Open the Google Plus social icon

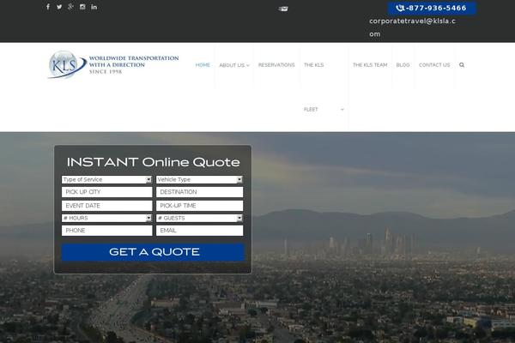(x=70, y=7)
